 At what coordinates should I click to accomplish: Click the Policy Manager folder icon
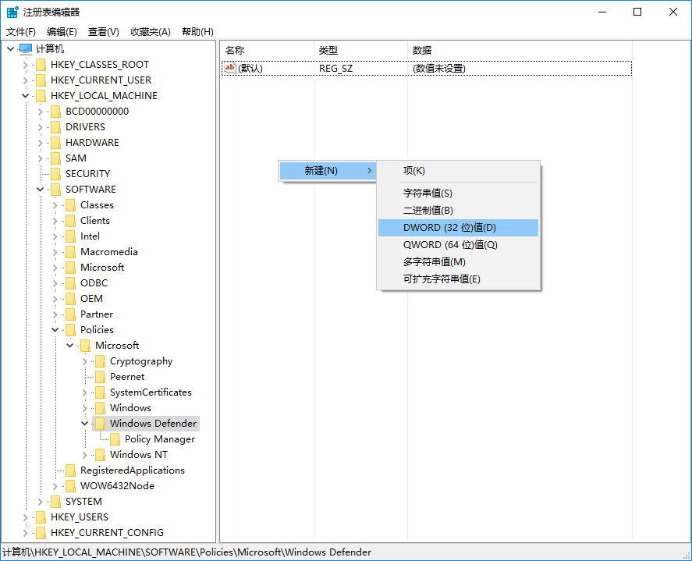[x=115, y=439]
